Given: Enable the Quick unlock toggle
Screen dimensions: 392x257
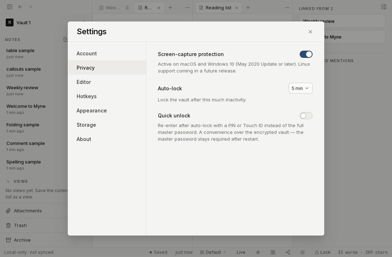Looking at the screenshot, I should tap(306, 116).
